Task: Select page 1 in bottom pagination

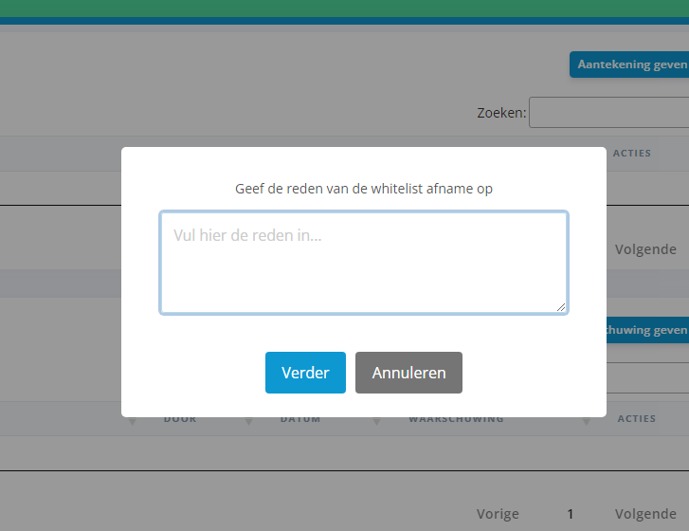Action: (571, 514)
